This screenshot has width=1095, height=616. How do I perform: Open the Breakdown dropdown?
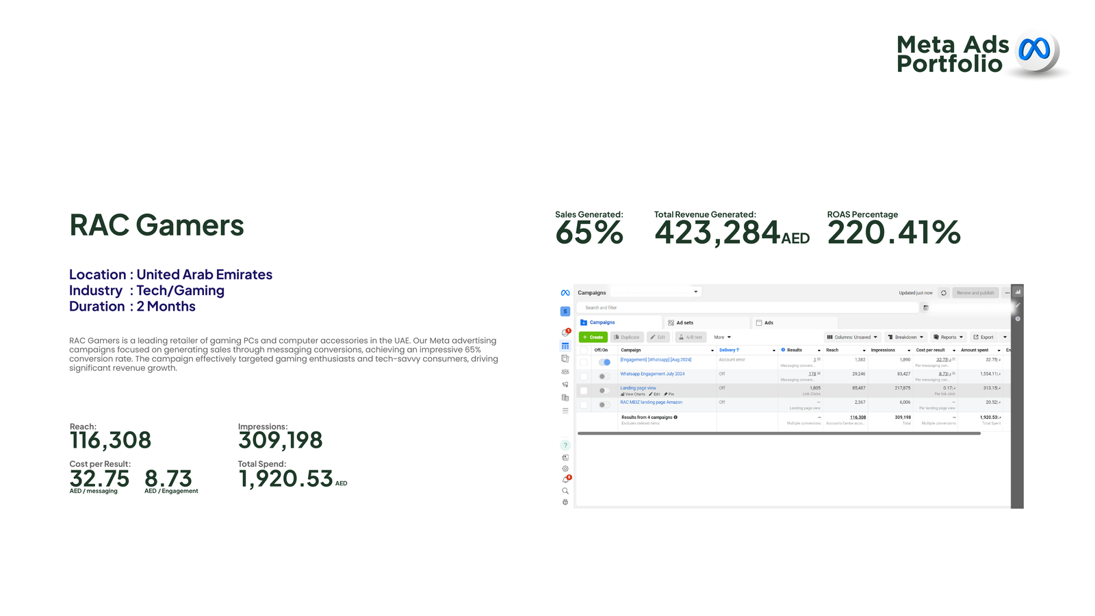905,337
